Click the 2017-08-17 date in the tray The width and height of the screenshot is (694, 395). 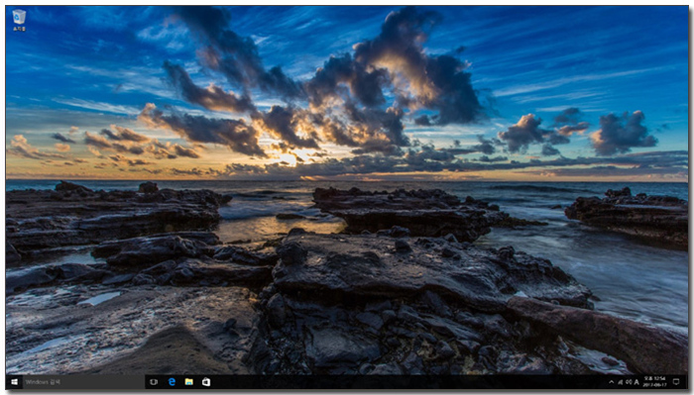(654, 385)
